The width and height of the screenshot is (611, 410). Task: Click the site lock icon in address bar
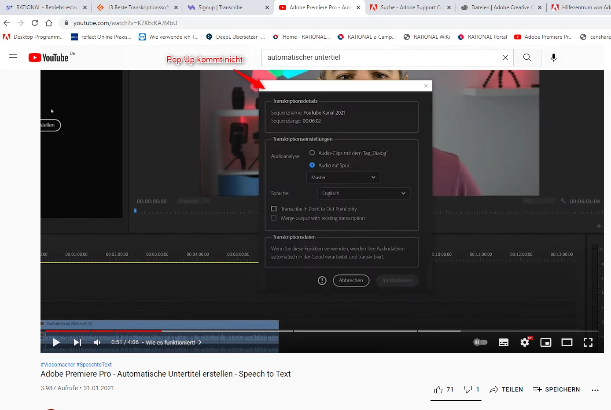[x=66, y=23]
